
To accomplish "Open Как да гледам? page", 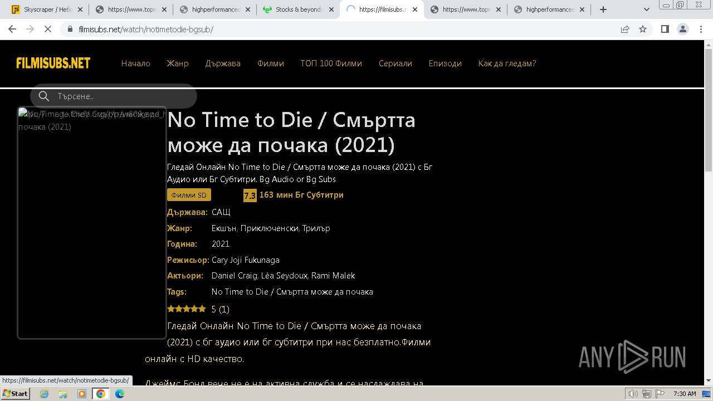I will 507,63.
